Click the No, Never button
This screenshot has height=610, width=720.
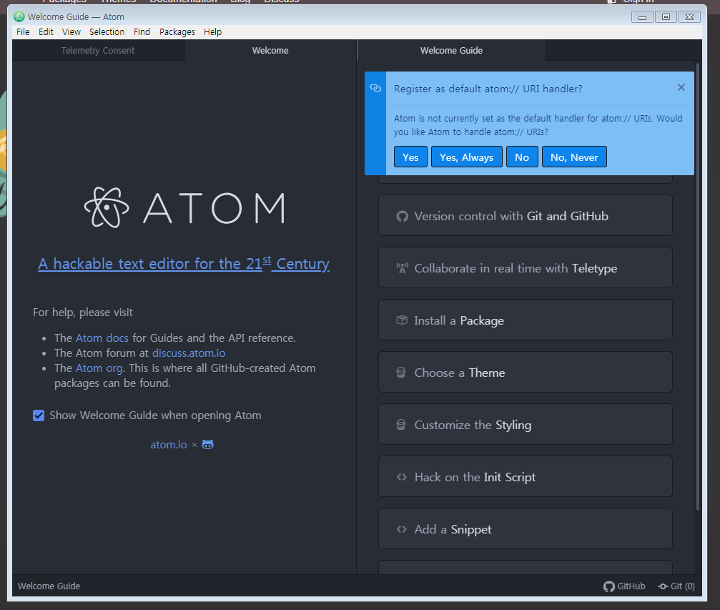574,157
